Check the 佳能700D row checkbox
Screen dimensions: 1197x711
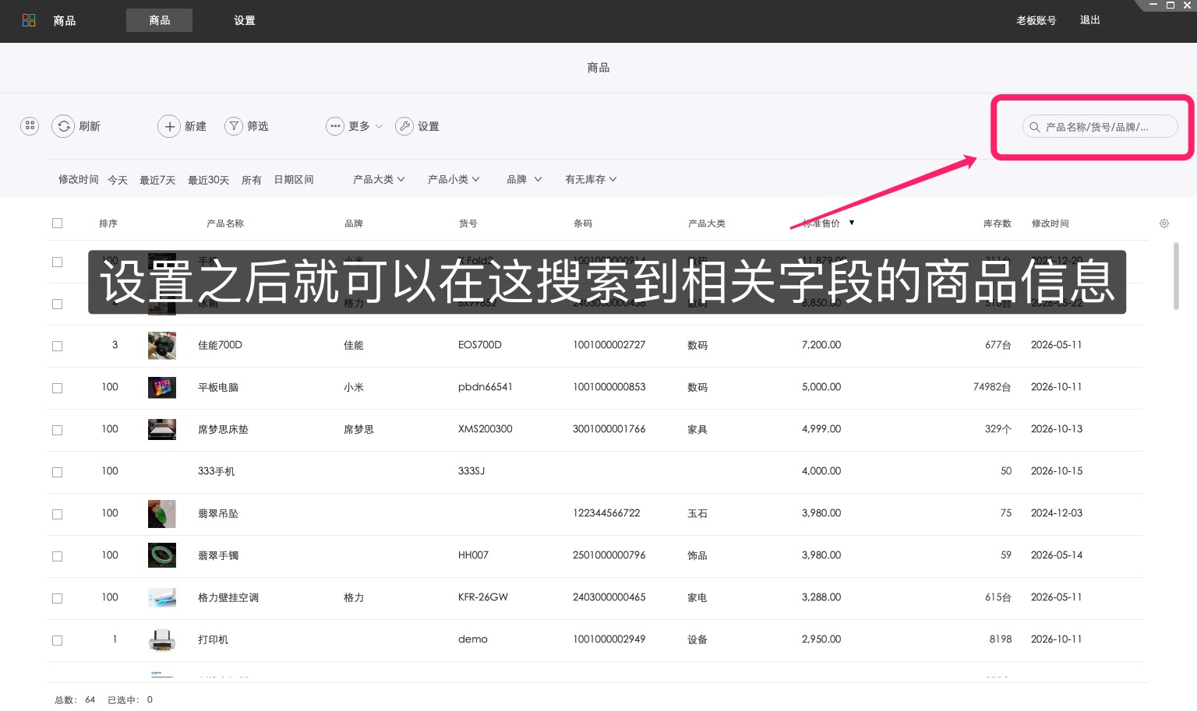[57, 346]
